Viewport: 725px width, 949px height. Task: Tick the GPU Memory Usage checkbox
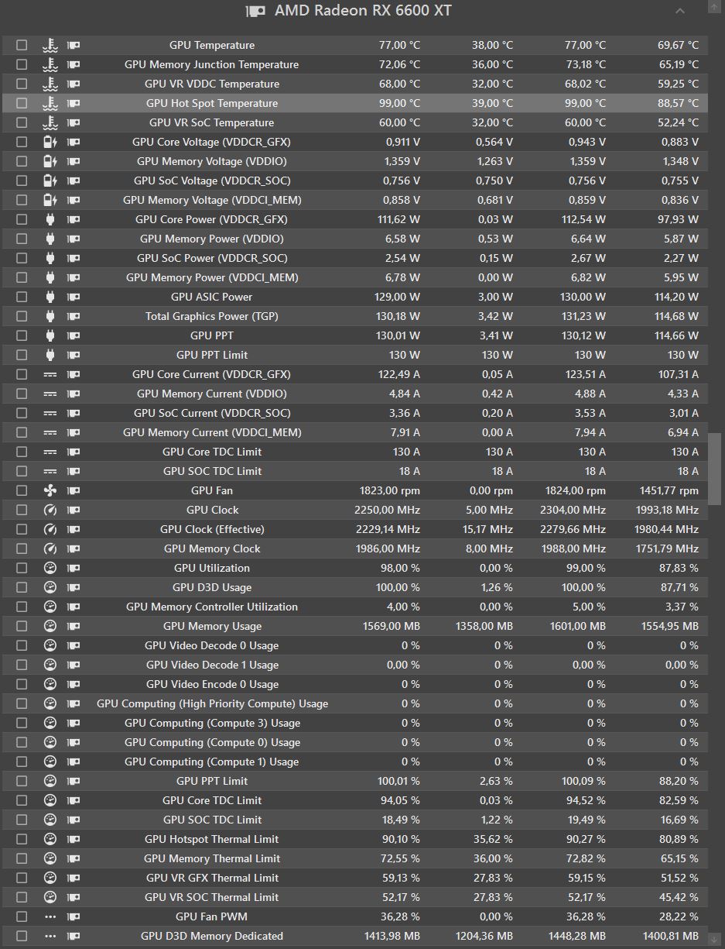[x=22, y=626]
